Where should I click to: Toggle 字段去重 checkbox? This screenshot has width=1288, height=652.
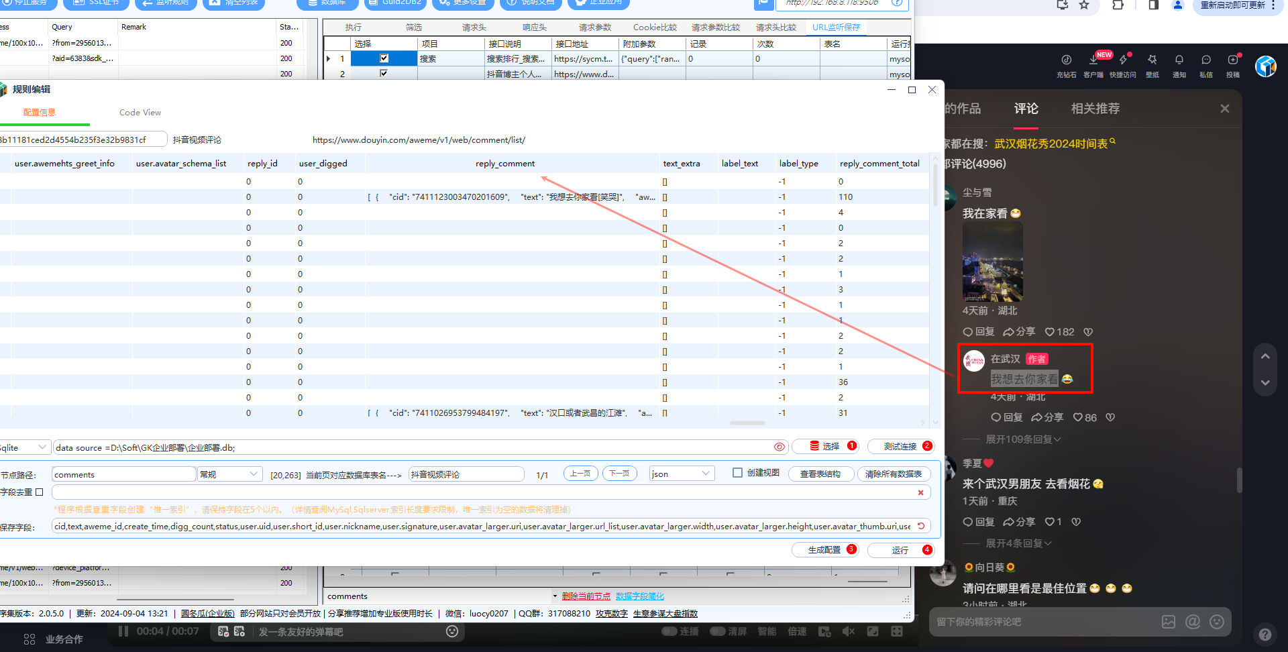tap(39, 492)
